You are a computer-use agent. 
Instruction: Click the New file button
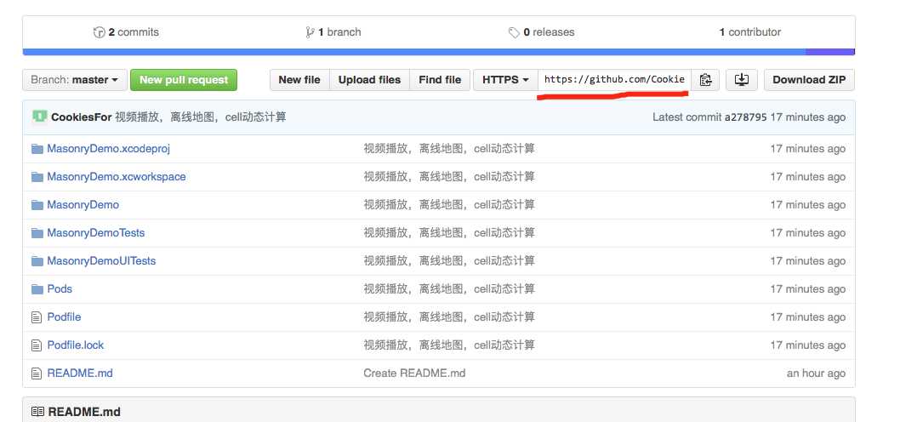[x=299, y=80]
